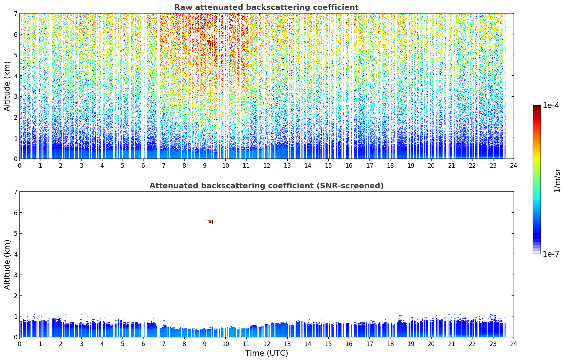Screen dimensions: 565x361
Task: Click the dark red top of colorbar
Action: [x=537, y=107]
